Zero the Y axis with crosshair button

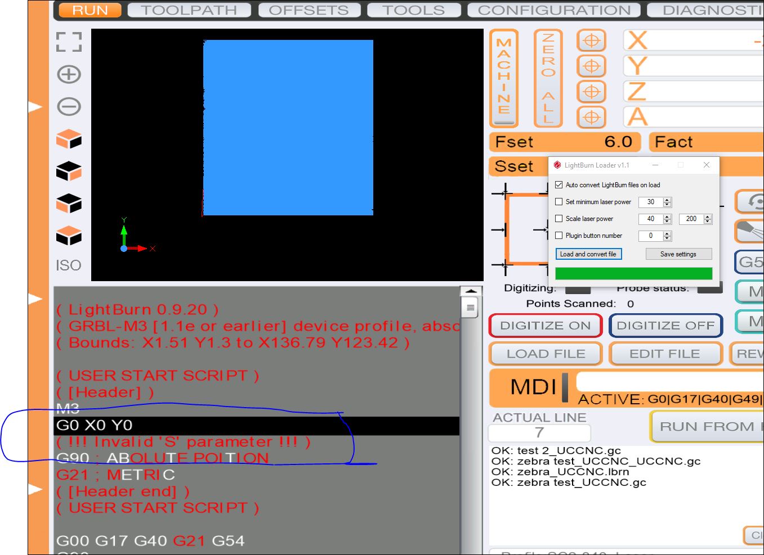point(591,66)
